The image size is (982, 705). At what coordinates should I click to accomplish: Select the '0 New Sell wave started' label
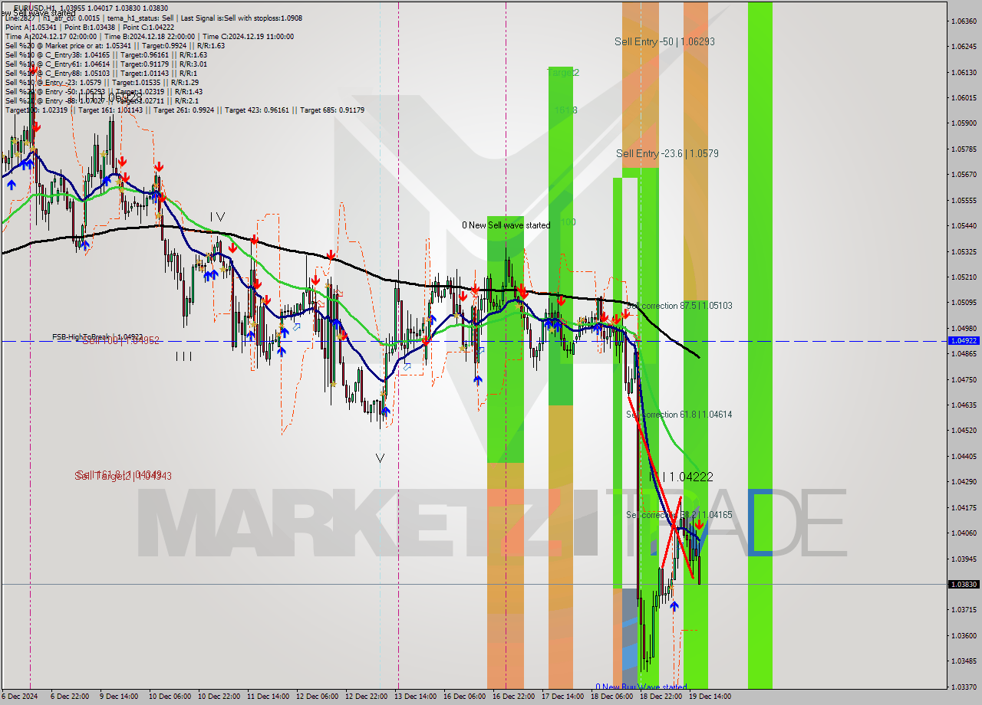tap(506, 225)
